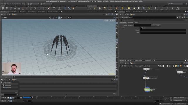
Task: Open the Render menu
Action: 9,4
